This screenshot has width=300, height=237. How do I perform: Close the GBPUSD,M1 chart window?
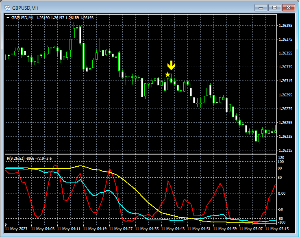coord(288,8)
